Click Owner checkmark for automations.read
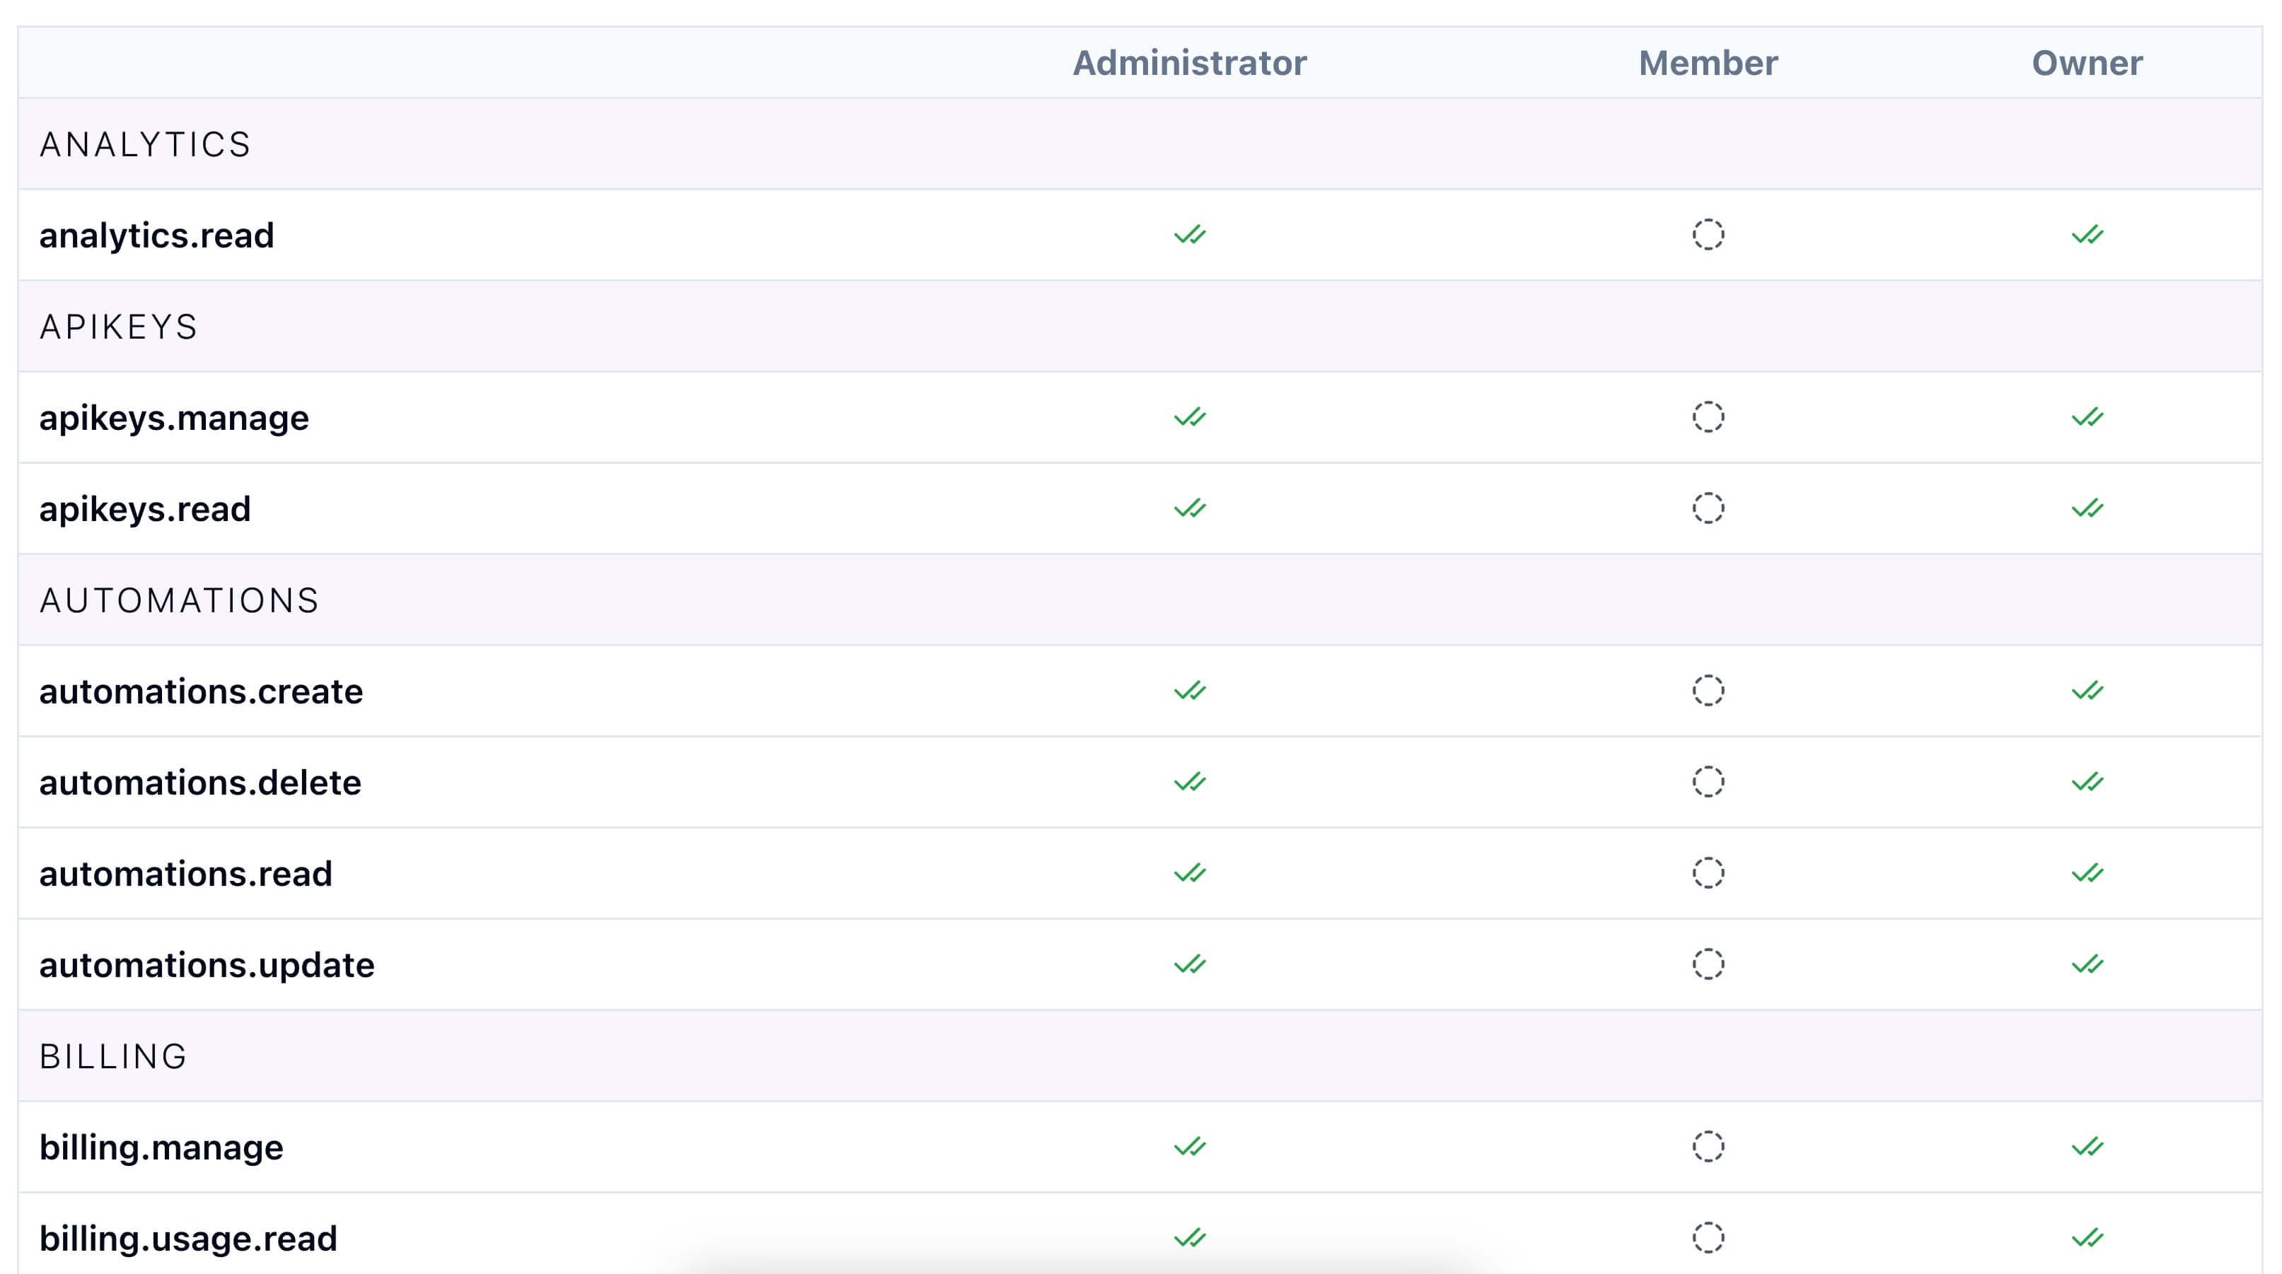2282x1274 pixels. point(2087,873)
